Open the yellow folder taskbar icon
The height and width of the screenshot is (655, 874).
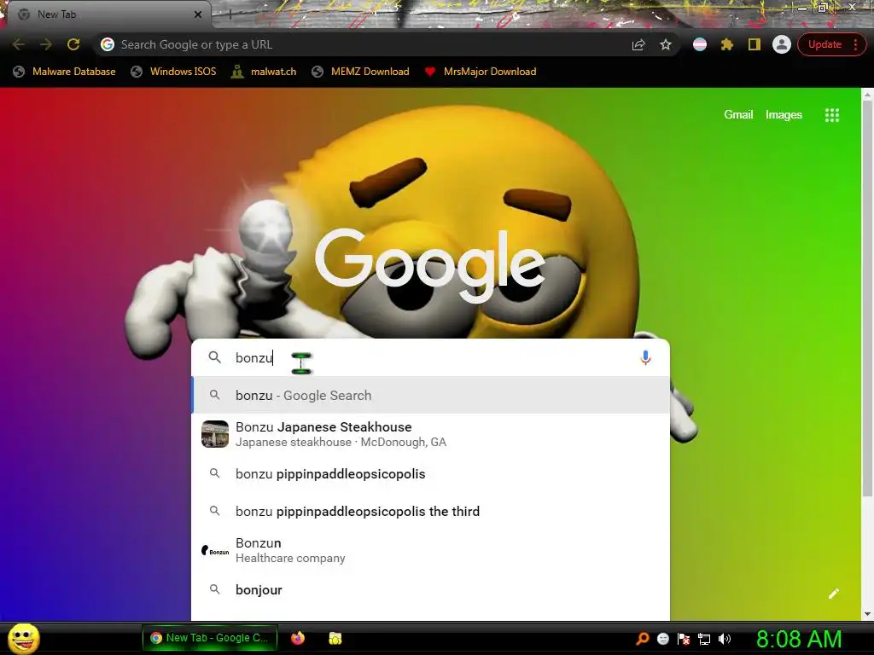pyautogui.click(x=335, y=638)
